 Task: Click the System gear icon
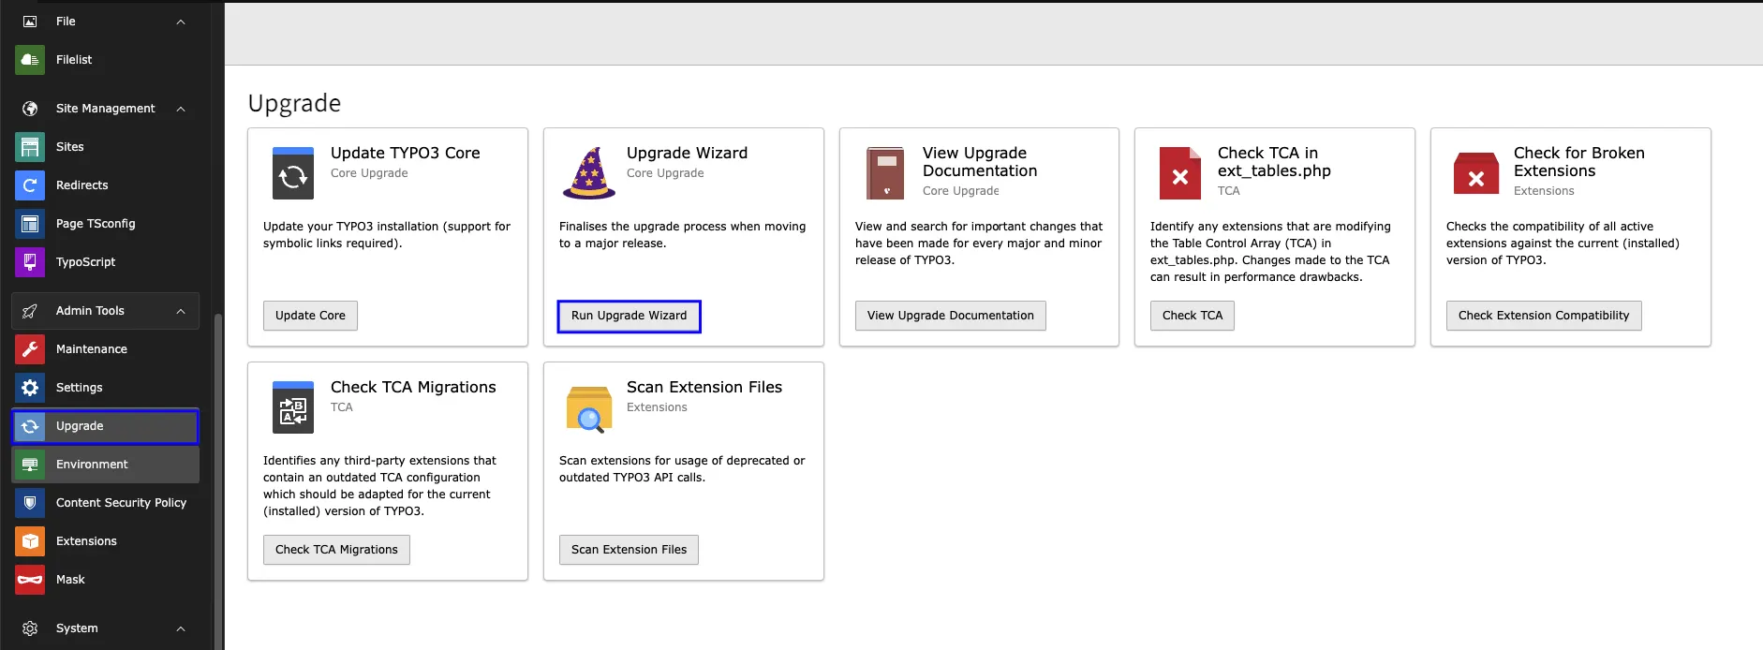point(30,628)
